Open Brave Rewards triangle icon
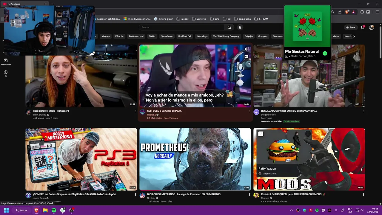The width and height of the screenshot is (382, 215). [353, 12]
